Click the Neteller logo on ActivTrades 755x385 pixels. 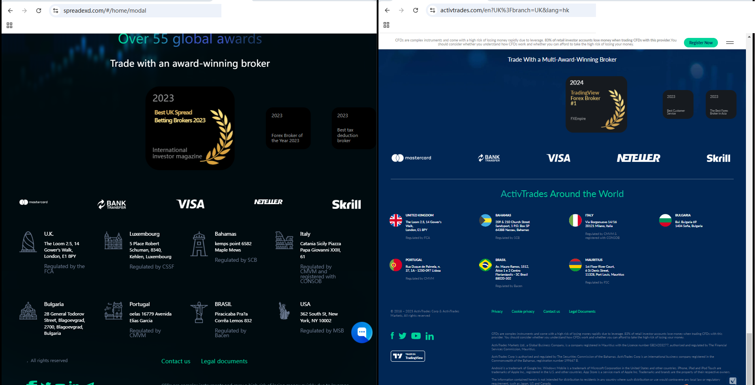click(638, 158)
